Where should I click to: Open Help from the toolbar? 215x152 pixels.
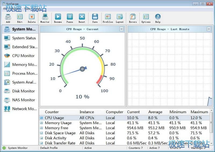pyautogui.click(x=158, y=17)
